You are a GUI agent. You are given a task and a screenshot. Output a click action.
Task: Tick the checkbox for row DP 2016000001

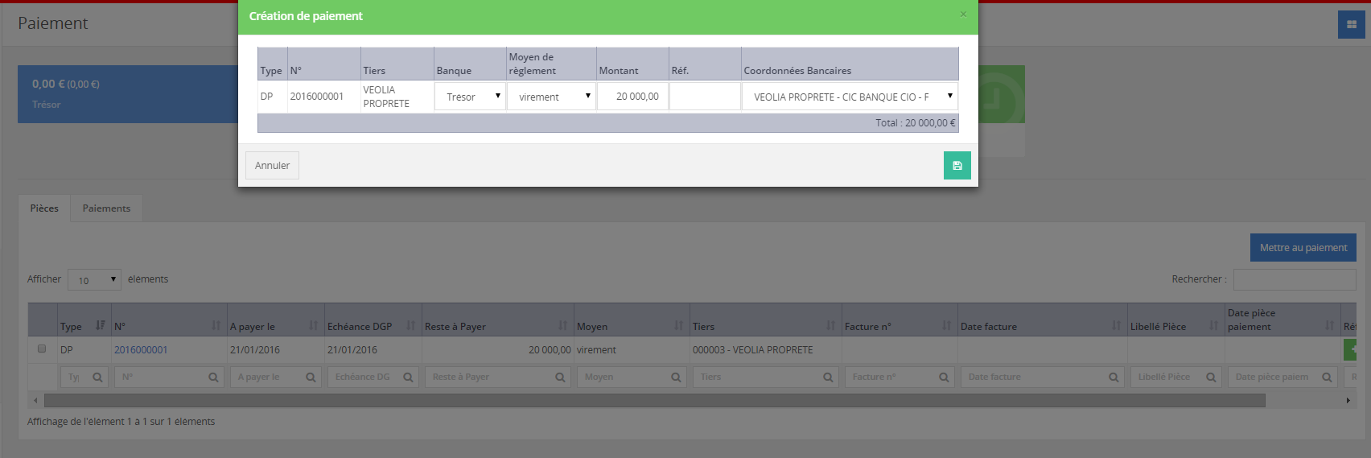pos(42,349)
